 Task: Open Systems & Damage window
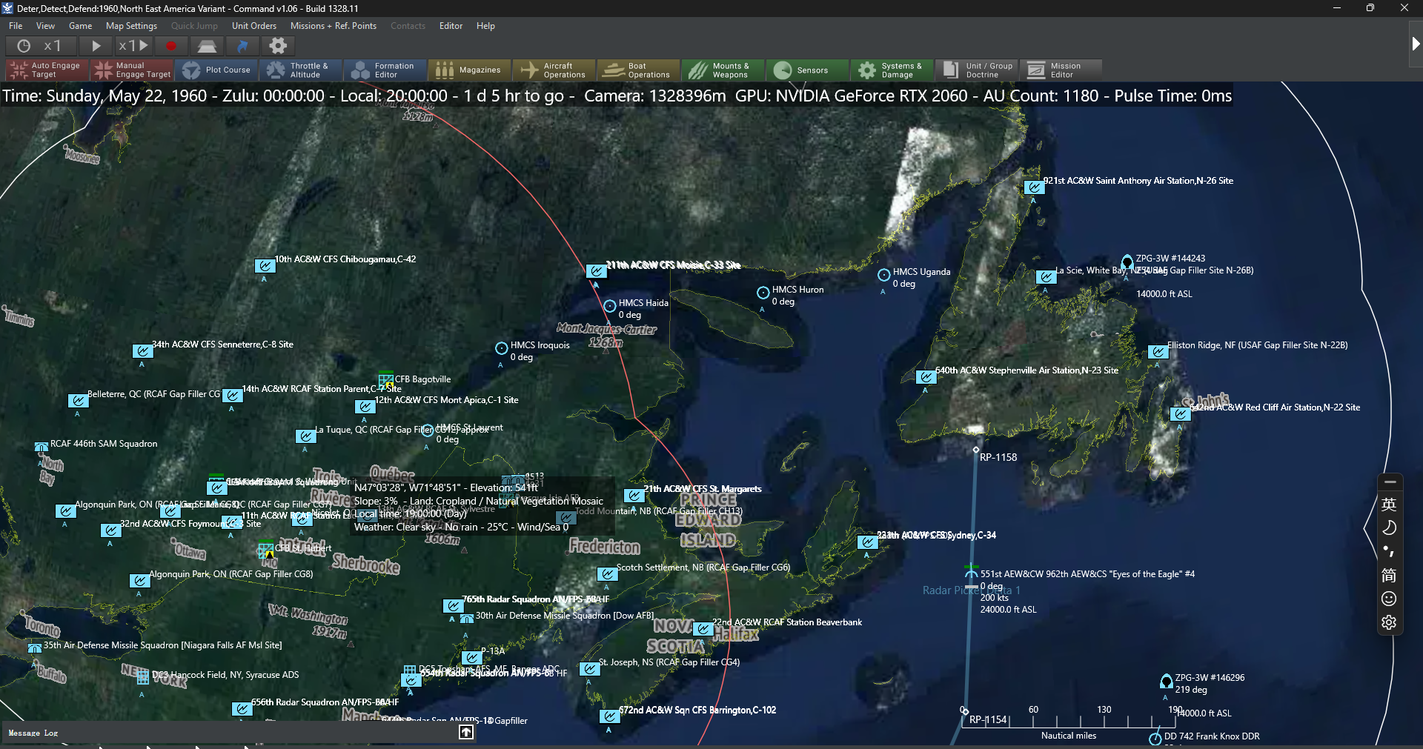click(893, 70)
